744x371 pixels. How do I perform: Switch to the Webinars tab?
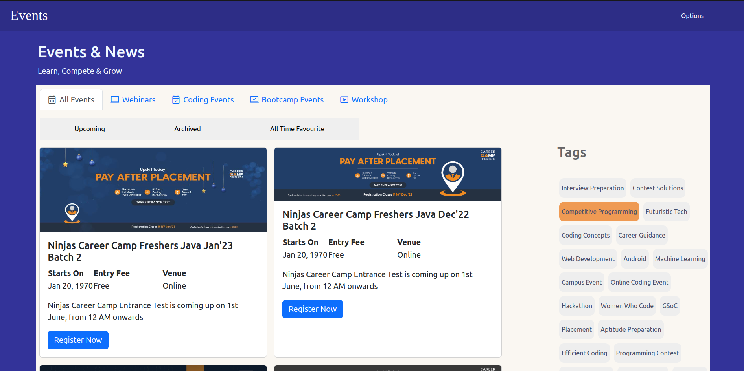coord(133,100)
